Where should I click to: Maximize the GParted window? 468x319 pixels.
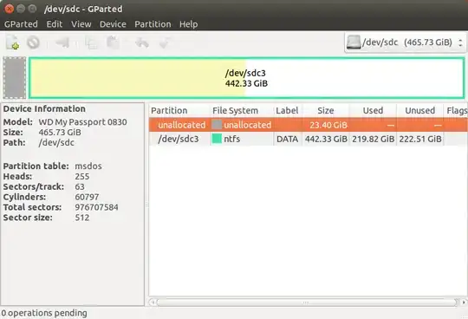coord(32,9)
